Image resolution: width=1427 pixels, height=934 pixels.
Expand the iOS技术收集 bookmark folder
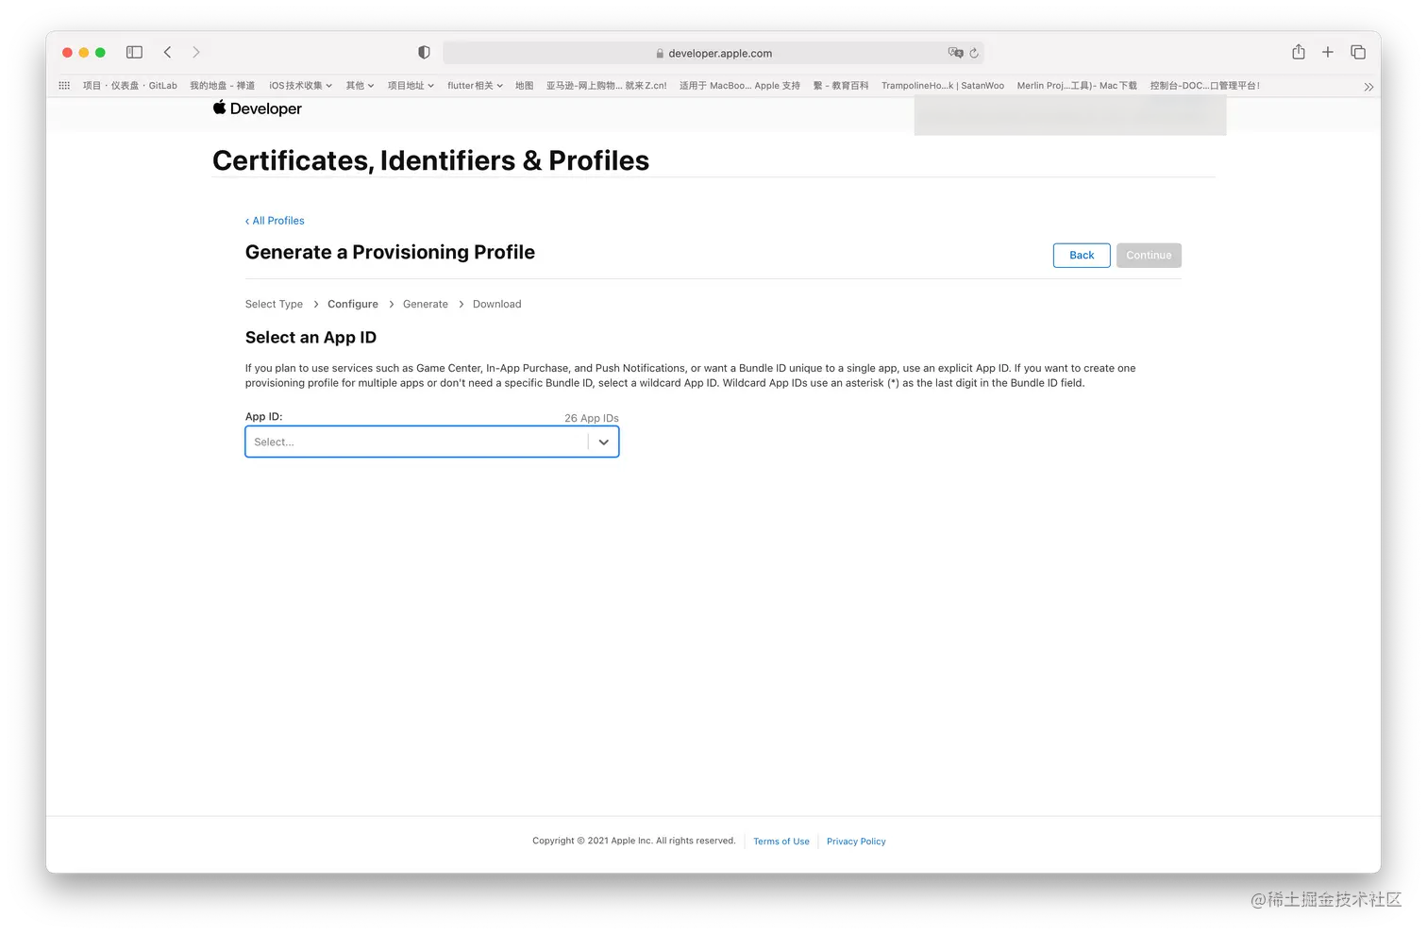pos(301,85)
